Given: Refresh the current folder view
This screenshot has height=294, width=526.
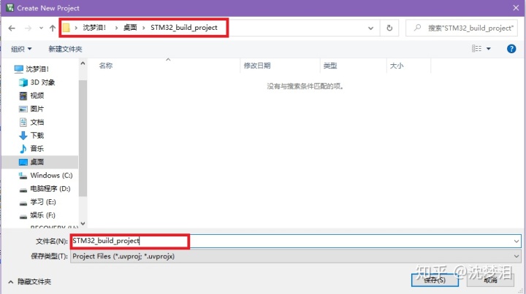Looking at the screenshot, I should (389, 28).
